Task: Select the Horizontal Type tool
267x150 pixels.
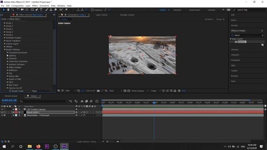Action: tap(41, 10)
